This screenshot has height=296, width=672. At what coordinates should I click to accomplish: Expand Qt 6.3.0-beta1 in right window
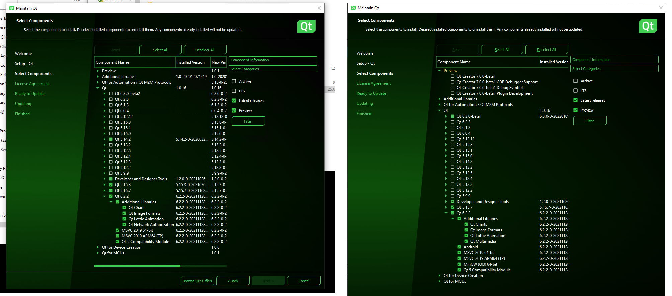coord(446,116)
